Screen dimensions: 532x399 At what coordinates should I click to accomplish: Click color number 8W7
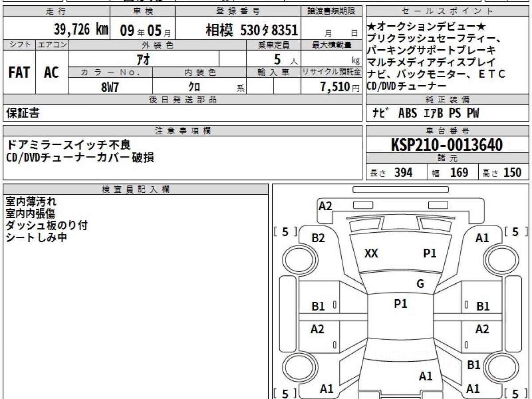coord(110,87)
